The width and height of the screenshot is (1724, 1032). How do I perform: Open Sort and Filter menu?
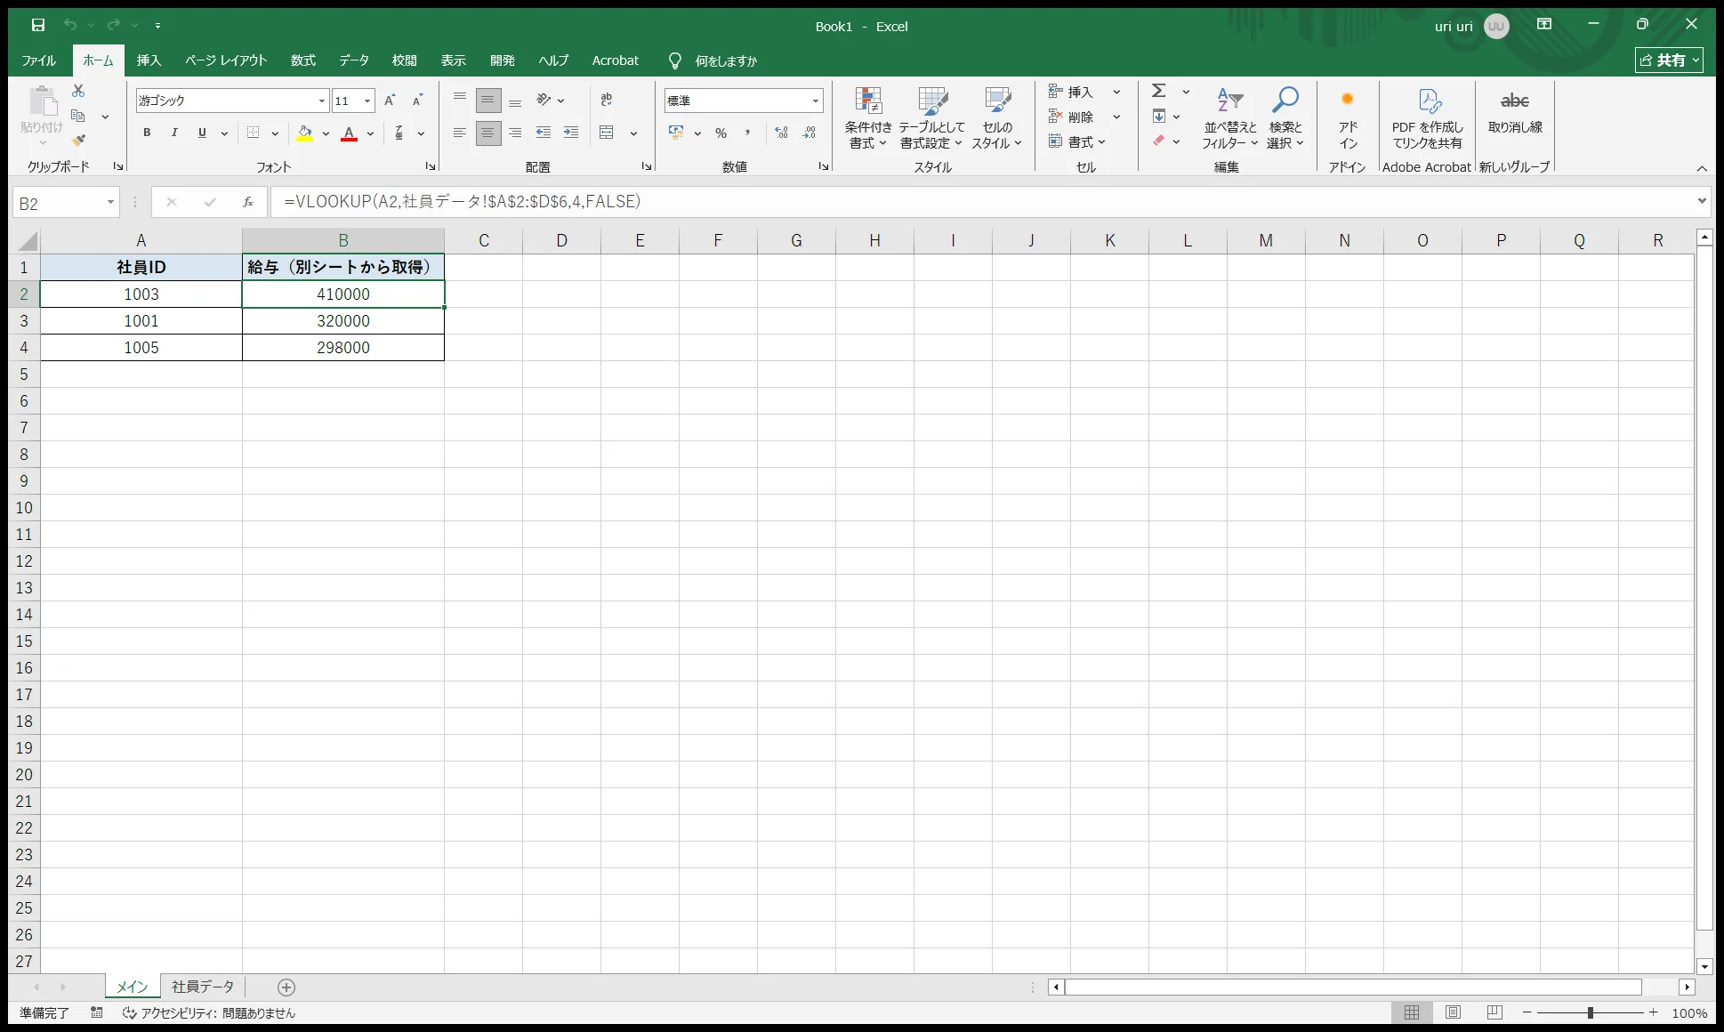pyautogui.click(x=1229, y=117)
